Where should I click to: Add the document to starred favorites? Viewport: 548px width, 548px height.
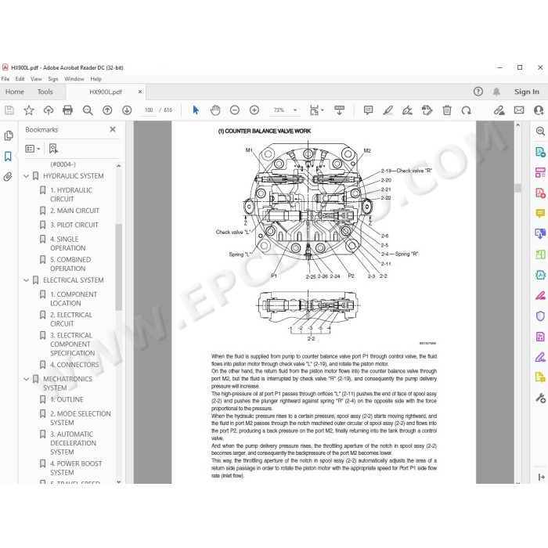click(29, 110)
